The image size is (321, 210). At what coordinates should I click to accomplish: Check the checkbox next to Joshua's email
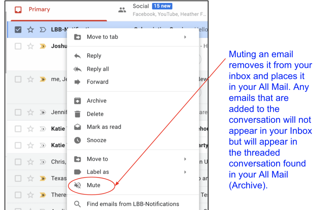coord(18,46)
